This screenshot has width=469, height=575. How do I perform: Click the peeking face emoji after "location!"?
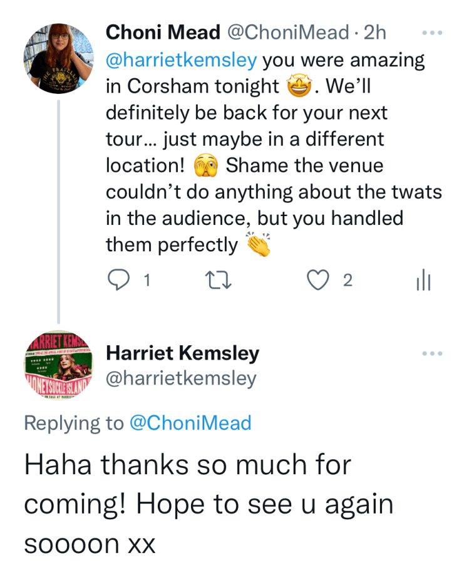pyautogui.click(x=205, y=167)
